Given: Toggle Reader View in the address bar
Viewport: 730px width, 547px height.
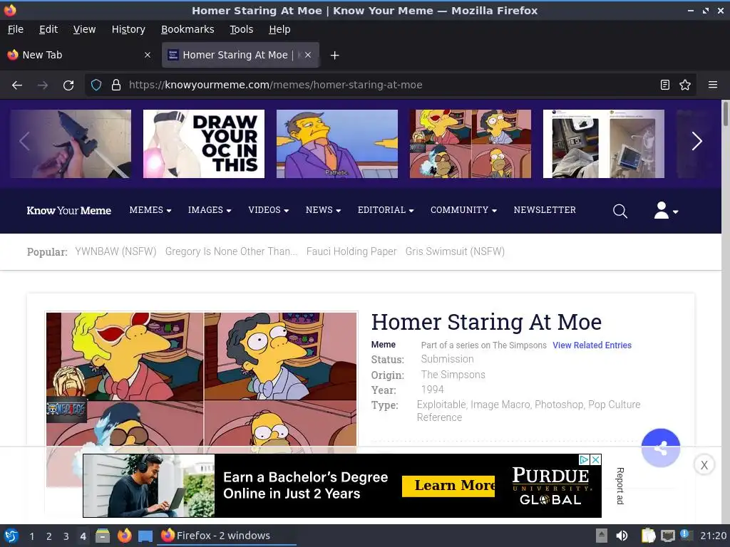Looking at the screenshot, I should pyautogui.click(x=665, y=85).
